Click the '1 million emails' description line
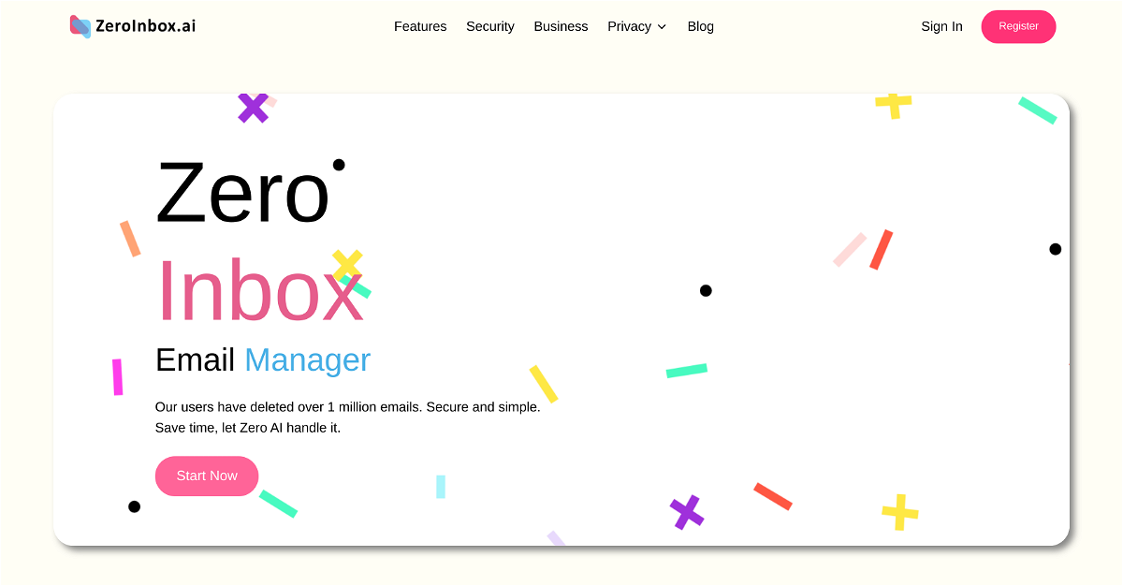This screenshot has width=1123, height=586. point(347,407)
